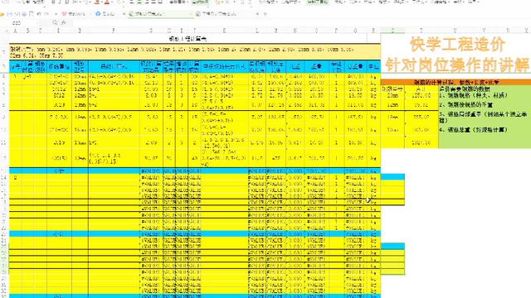Click the select-all corner of the sheet
The width and height of the screenshot is (531, 298).
5,31
